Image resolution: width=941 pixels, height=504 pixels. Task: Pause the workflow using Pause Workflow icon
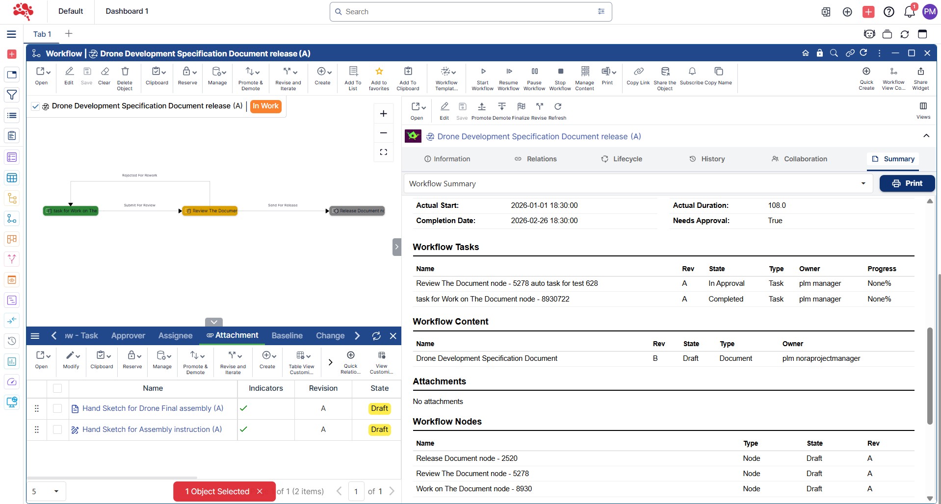click(x=534, y=72)
